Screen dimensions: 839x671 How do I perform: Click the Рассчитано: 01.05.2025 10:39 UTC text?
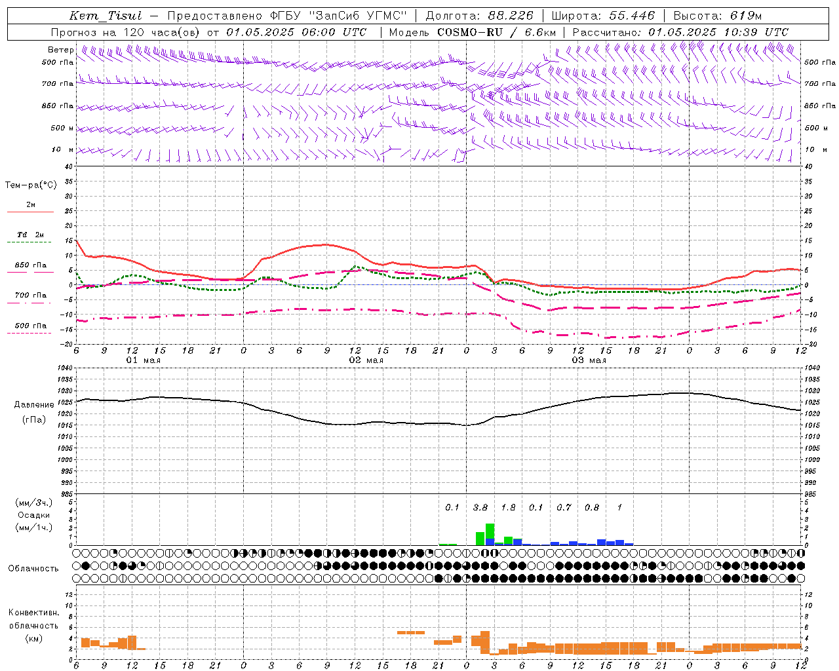(680, 32)
